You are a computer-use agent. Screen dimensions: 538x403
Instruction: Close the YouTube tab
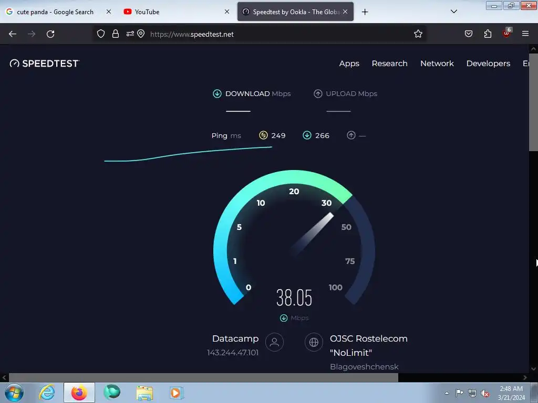coord(227,12)
